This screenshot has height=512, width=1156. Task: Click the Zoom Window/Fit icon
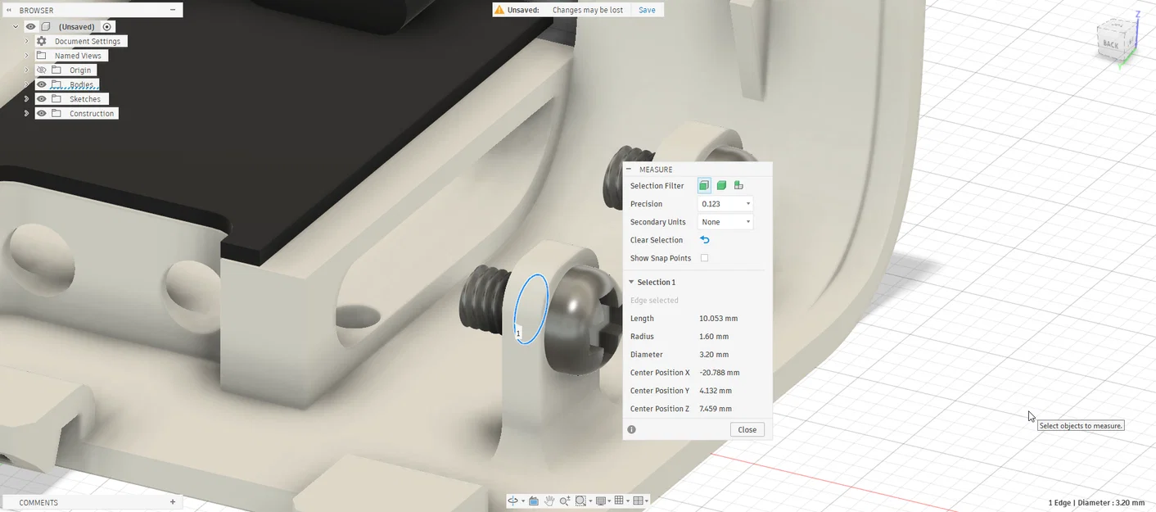click(x=580, y=501)
